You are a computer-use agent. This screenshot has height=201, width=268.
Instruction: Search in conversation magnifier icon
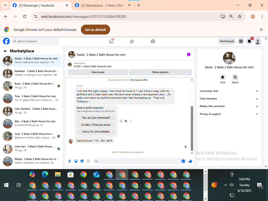tap(235, 77)
